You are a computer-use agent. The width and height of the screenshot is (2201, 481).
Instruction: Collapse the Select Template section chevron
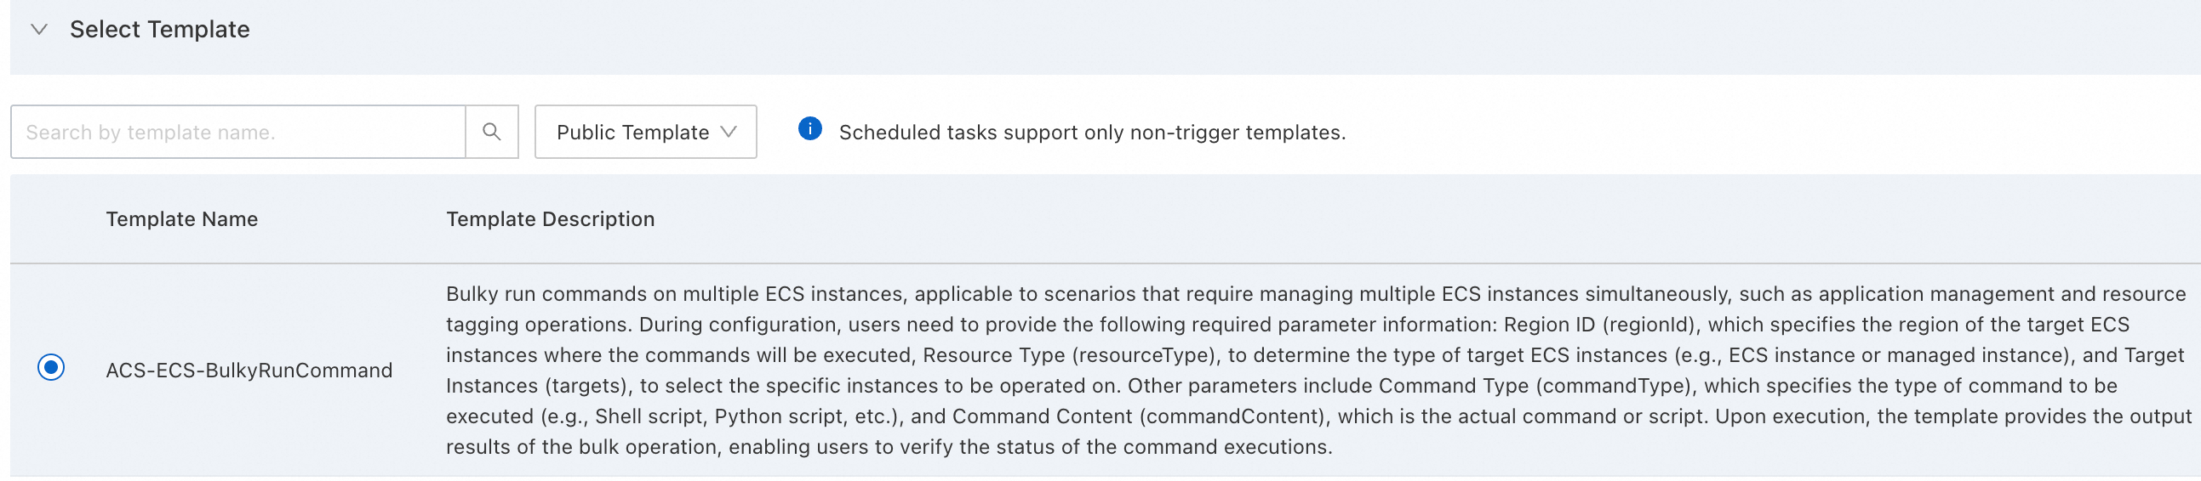point(38,29)
